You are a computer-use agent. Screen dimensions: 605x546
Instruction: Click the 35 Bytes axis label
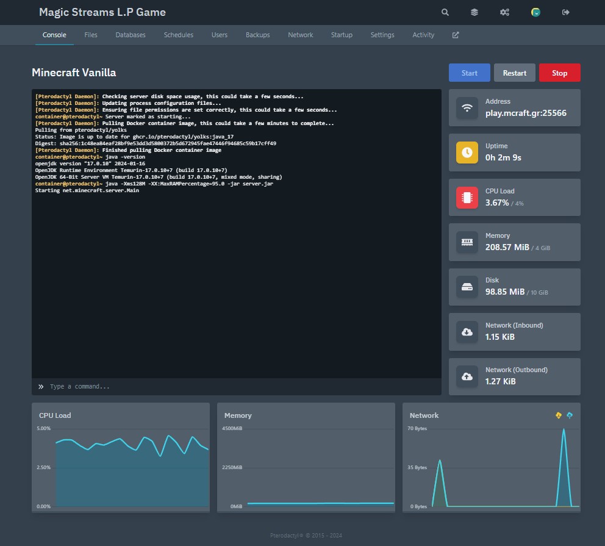[417, 467]
